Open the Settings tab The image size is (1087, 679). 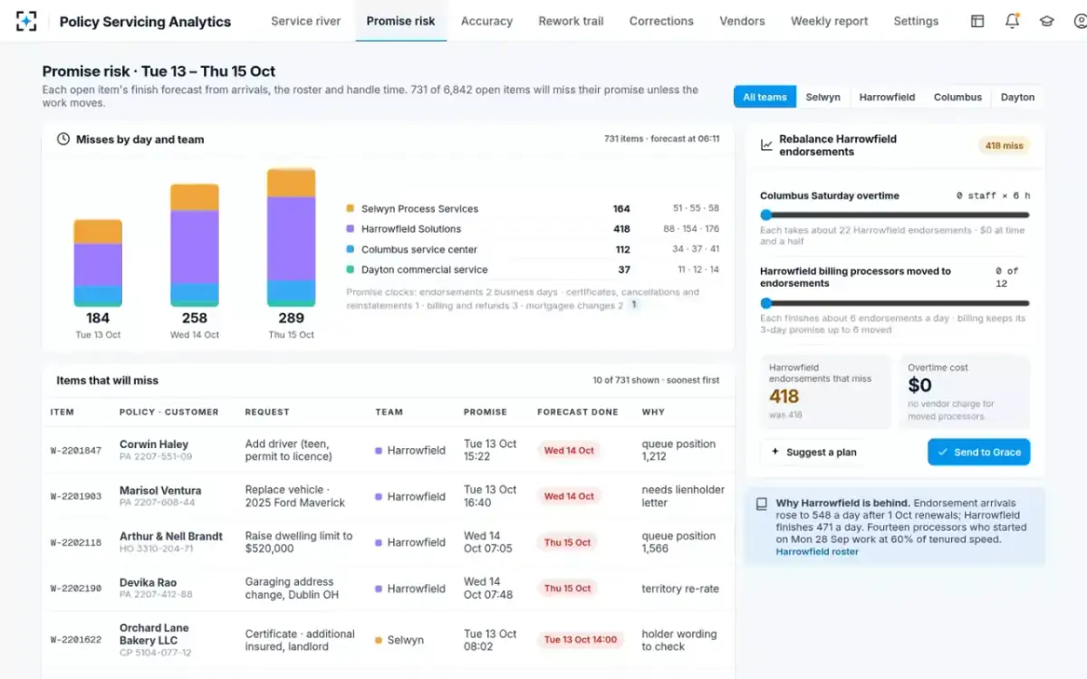(x=916, y=21)
